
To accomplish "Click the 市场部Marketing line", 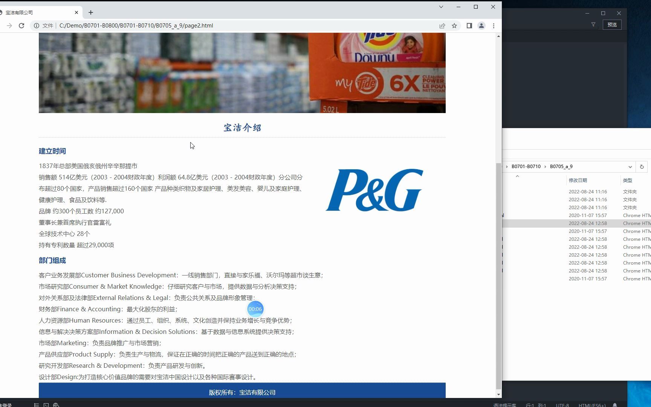I will [100, 343].
